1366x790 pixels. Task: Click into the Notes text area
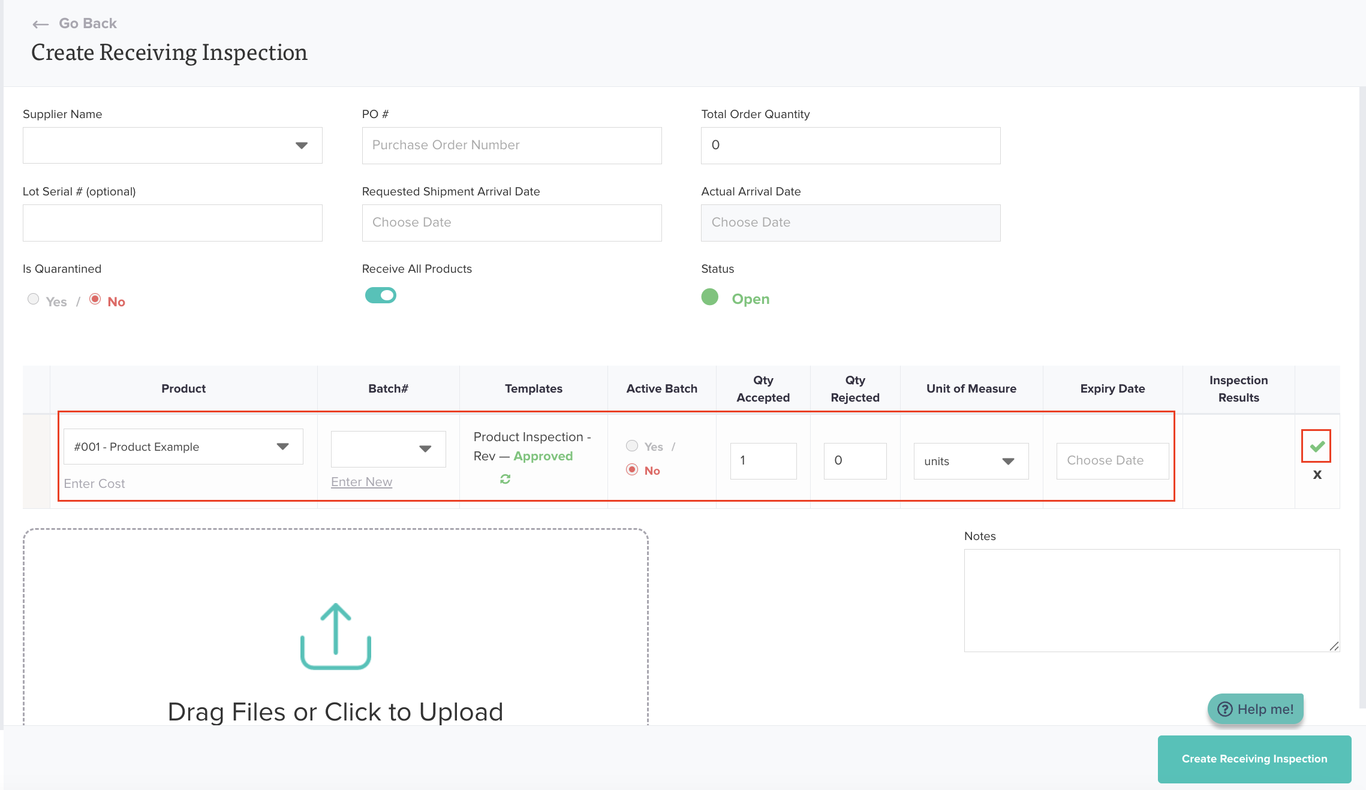1151,600
